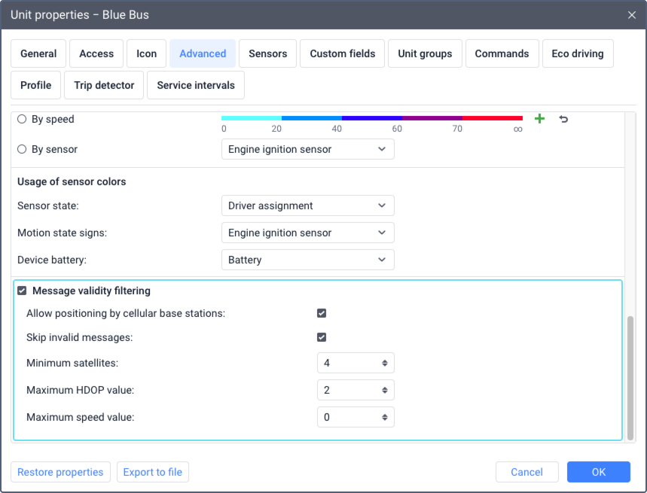Viewport: 647px width, 493px height.
Task: Open the Sensor state Driver assignment dropdown
Action: coord(308,205)
